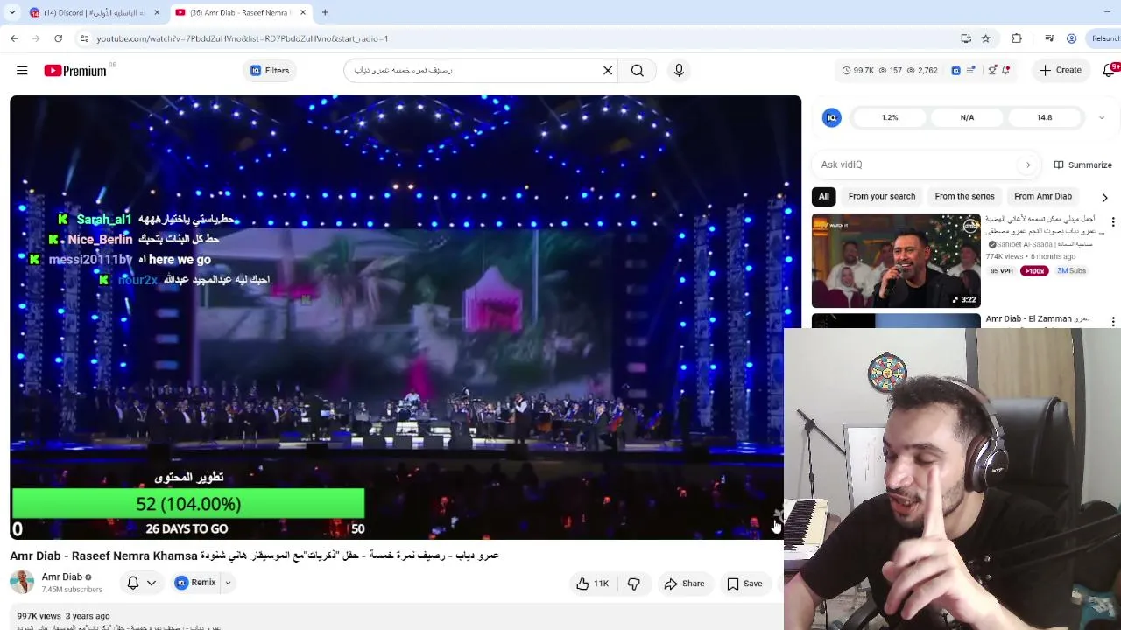
Task: Toggle subscription notification bell dropdown
Action: 141,583
